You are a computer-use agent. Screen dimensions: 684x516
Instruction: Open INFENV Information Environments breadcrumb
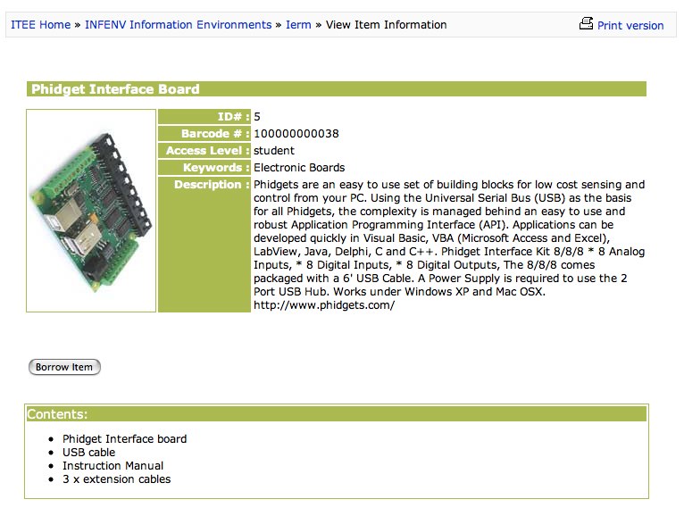pos(178,25)
